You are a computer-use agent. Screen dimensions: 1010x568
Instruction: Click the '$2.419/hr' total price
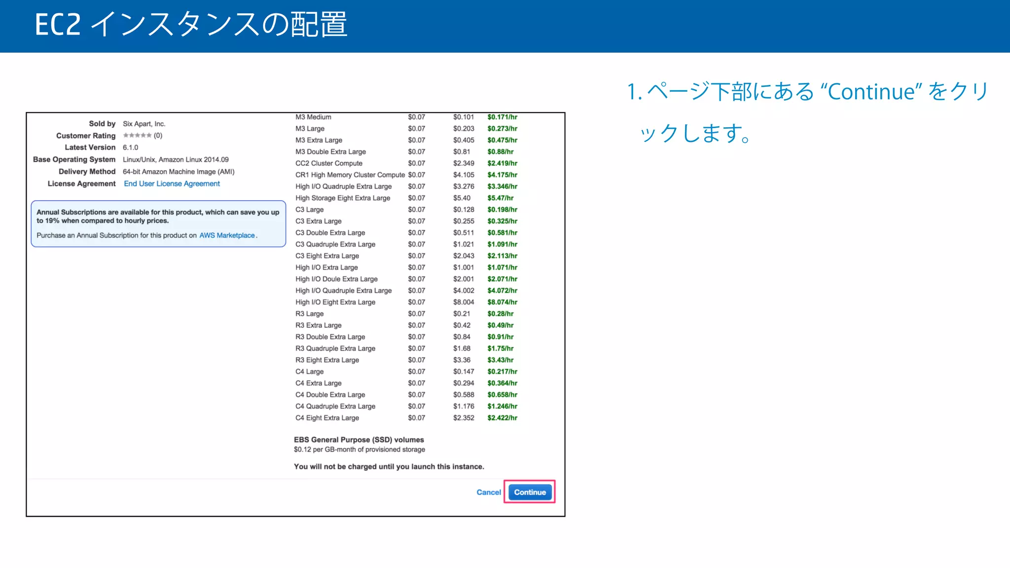[x=502, y=163]
